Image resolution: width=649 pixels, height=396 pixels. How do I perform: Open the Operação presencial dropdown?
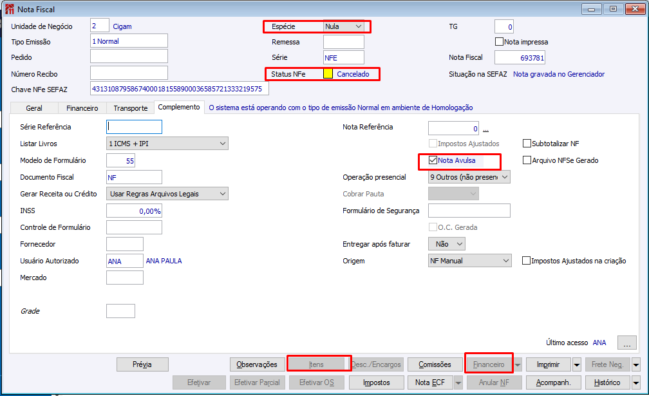point(469,177)
